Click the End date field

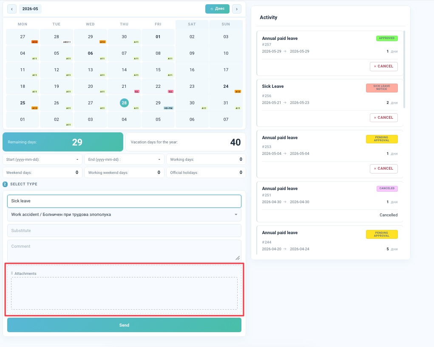pyautogui.click(x=124, y=160)
